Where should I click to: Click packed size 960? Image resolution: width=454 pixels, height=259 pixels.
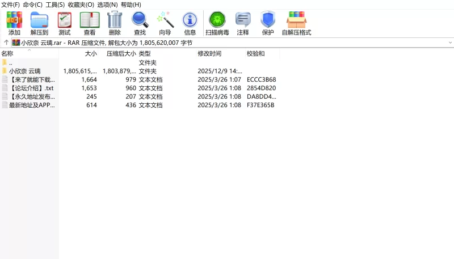coord(131,88)
